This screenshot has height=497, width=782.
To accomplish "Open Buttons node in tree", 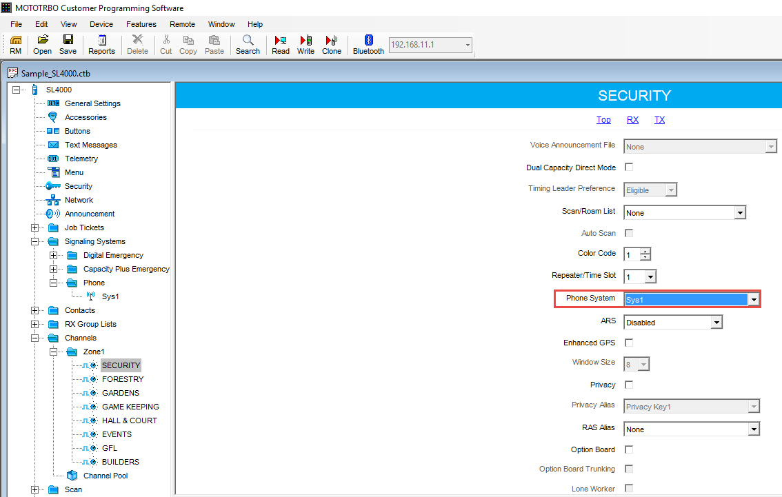I will point(77,131).
